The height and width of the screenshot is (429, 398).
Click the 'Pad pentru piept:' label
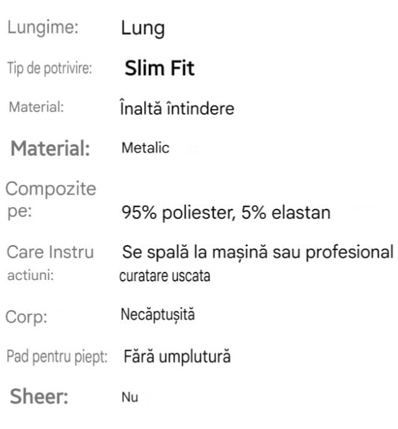coord(57,357)
